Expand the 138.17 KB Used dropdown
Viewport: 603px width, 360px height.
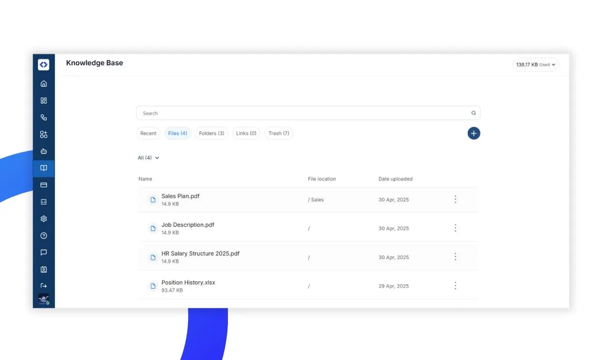coord(536,65)
